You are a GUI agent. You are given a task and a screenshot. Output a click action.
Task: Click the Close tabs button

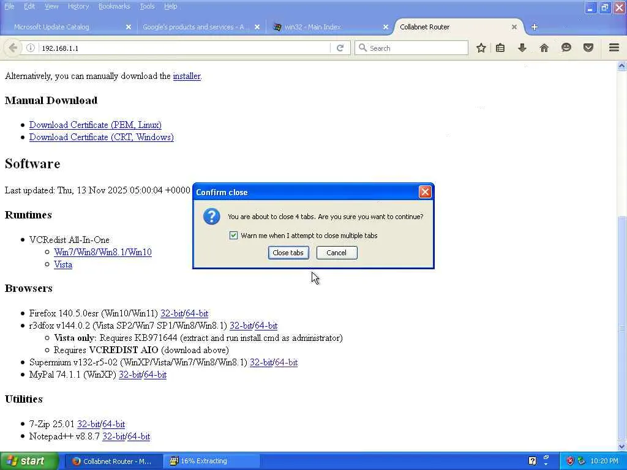[x=288, y=253]
